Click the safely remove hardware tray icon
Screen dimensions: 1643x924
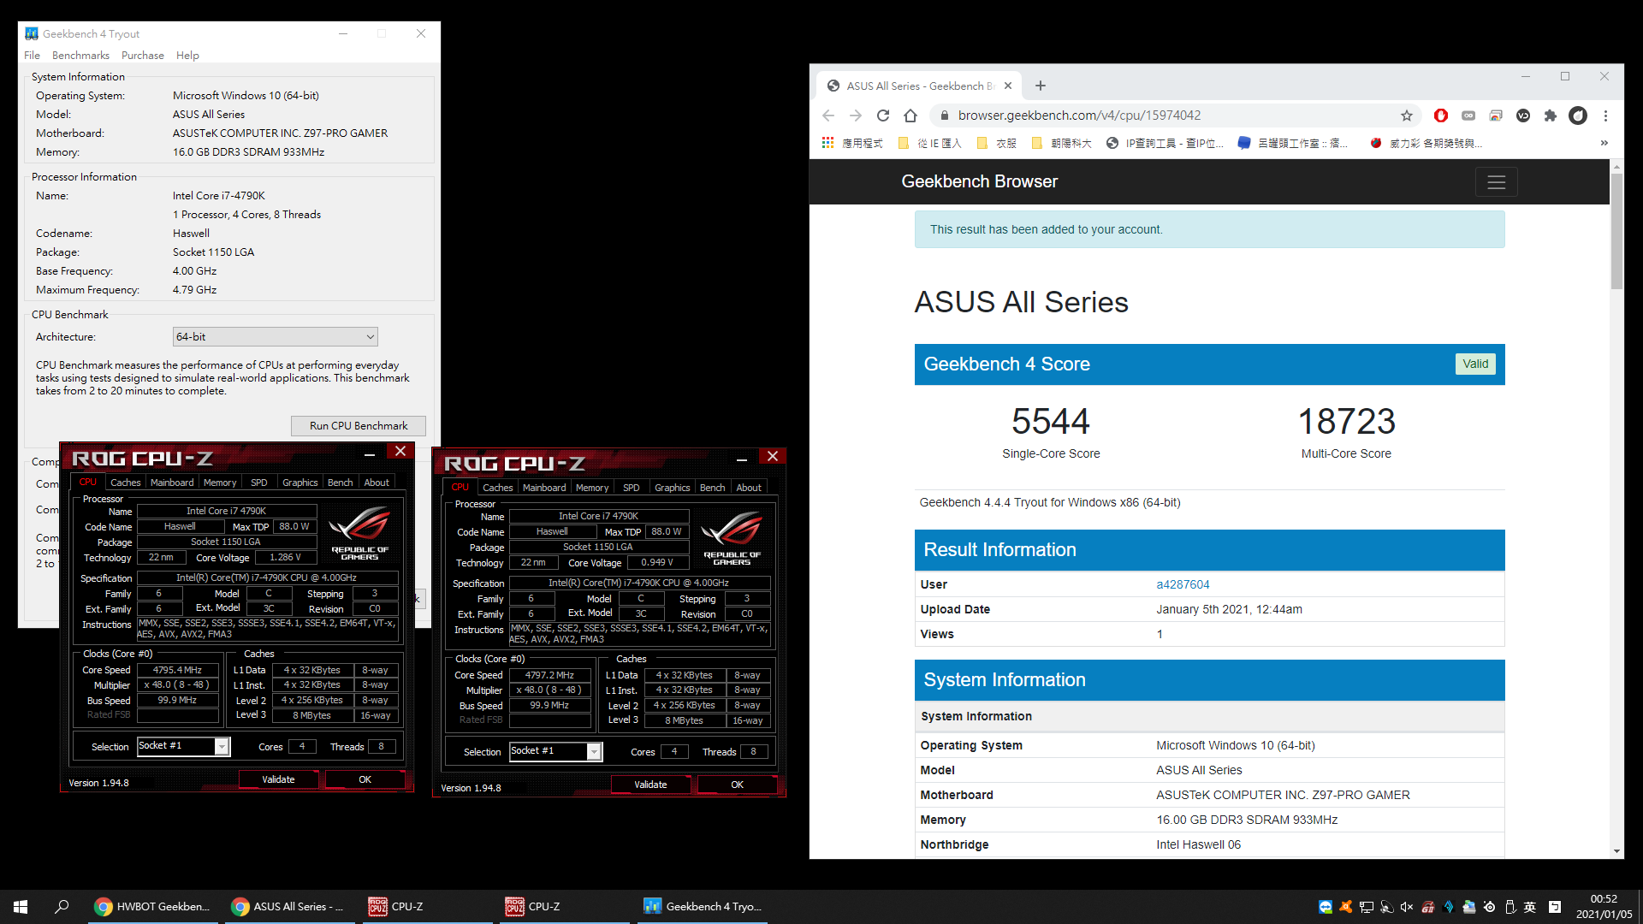tap(1510, 907)
